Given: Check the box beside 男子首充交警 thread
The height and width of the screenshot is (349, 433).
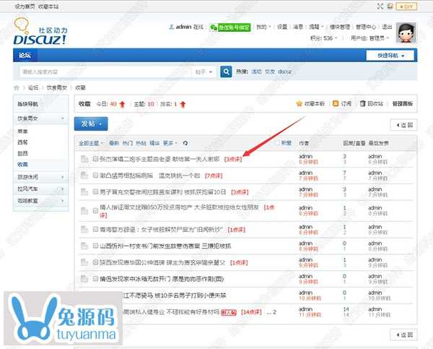Looking at the screenshot, I should coord(95,192).
